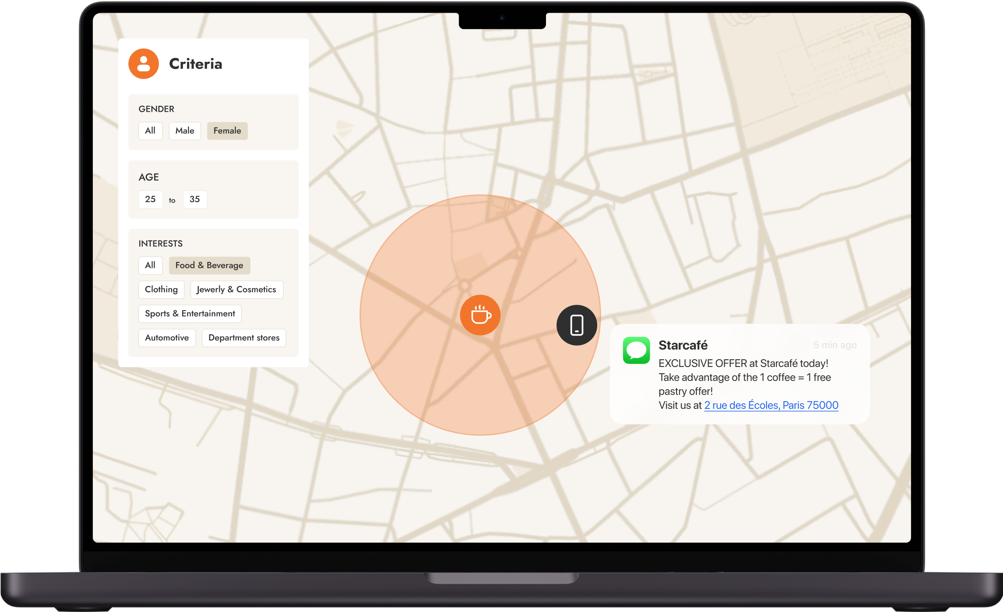The width and height of the screenshot is (1003, 612).
Task: Choose the Male gender filter
Action: (185, 131)
